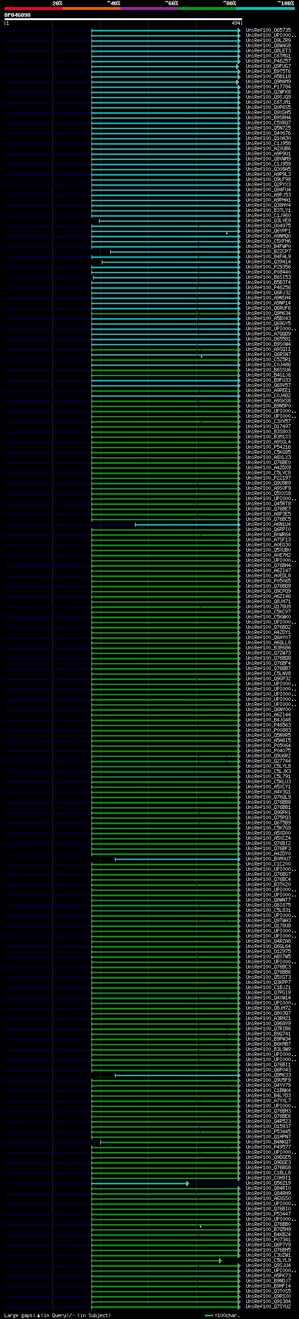
Task: Select label UniRef100_B2ZCP7
Action: tap(268, 251)
